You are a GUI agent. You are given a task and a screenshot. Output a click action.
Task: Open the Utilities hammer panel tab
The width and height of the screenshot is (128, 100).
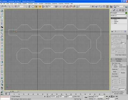click(x=126, y=10)
